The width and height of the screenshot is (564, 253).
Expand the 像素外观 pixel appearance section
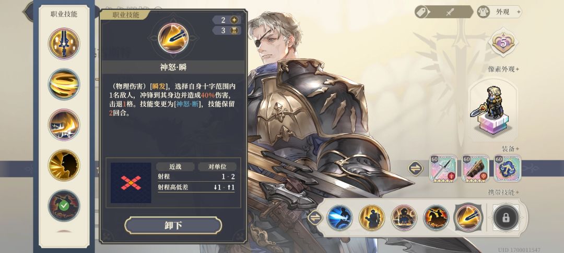(x=503, y=69)
